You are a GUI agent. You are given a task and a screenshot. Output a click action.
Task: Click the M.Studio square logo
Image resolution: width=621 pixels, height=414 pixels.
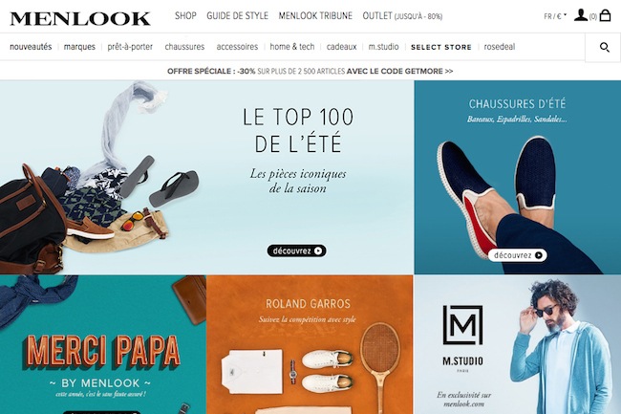point(462,325)
